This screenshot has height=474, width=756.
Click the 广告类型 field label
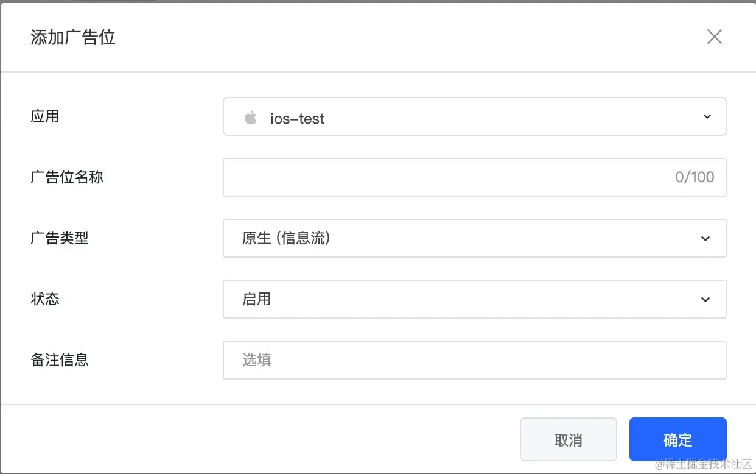coord(60,238)
